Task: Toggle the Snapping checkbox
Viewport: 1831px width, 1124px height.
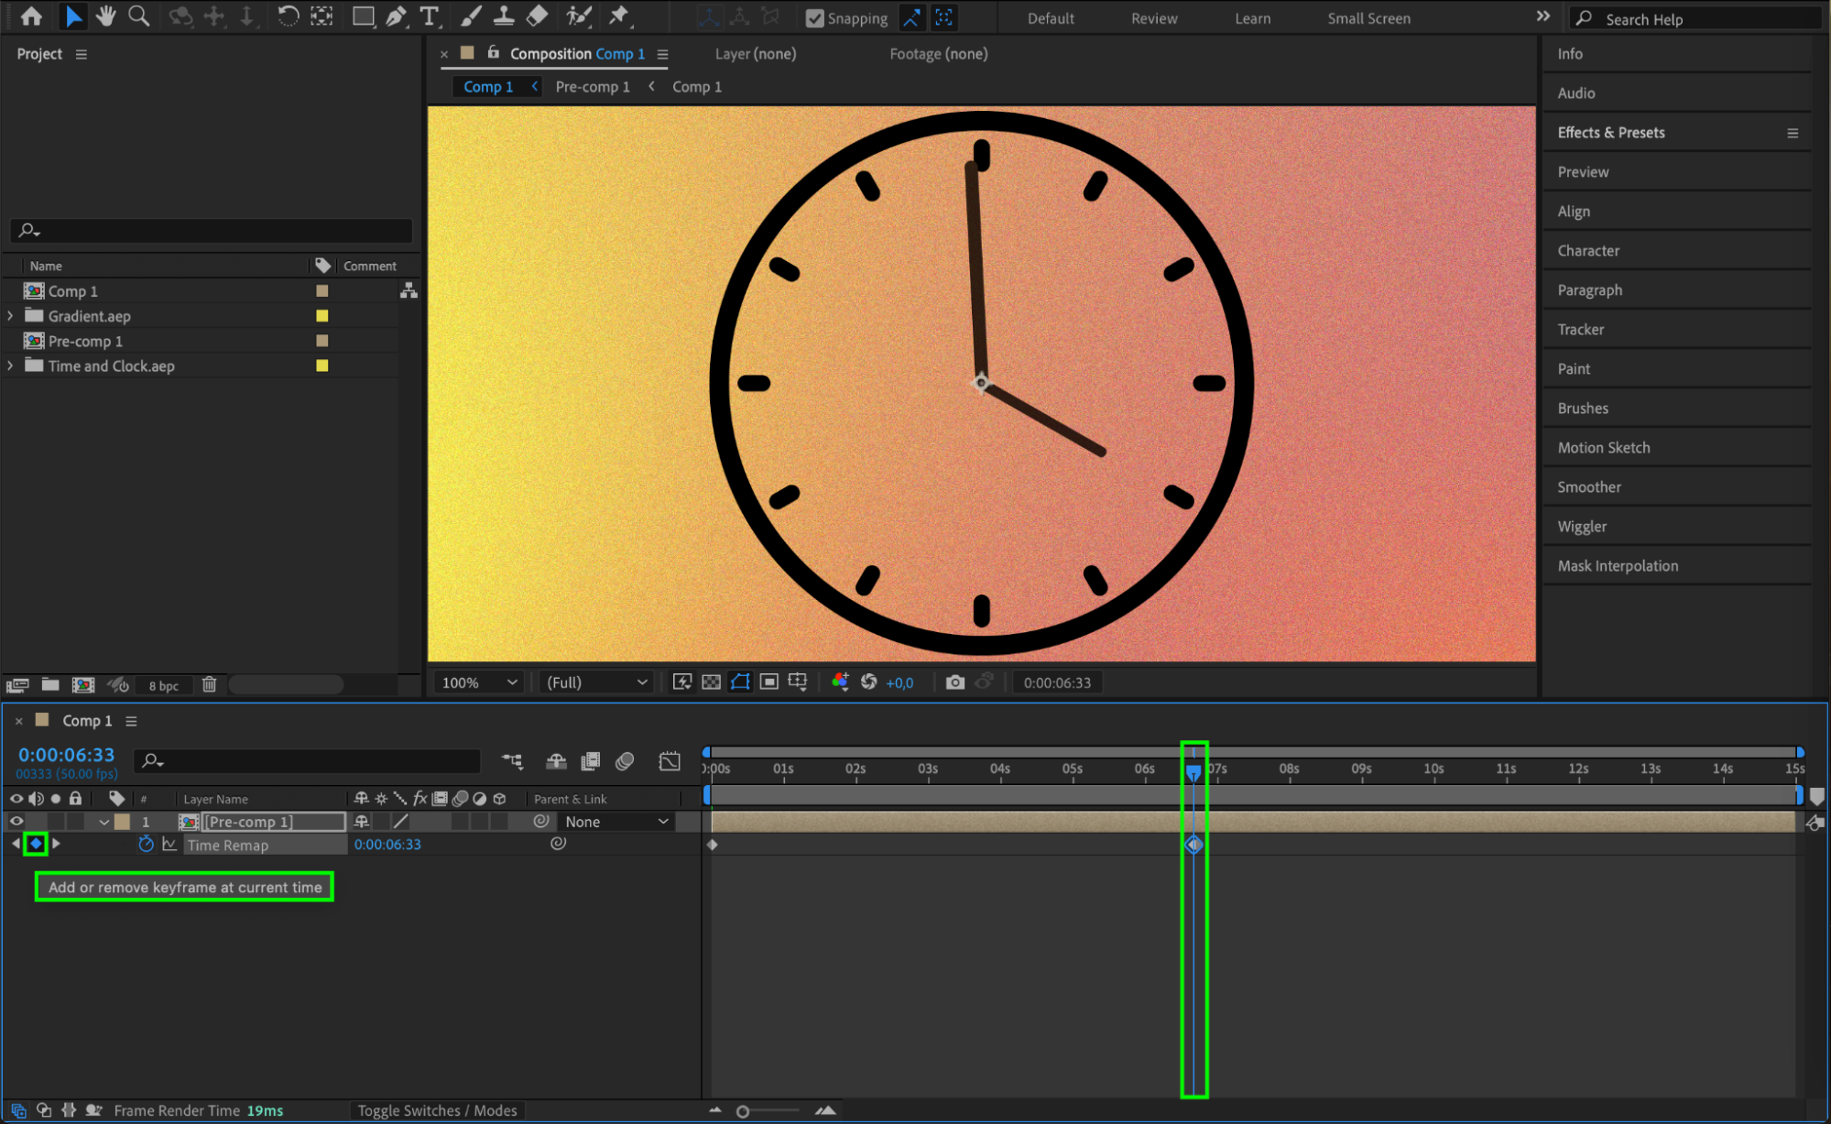Action: pos(814,18)
